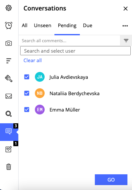The image size is (132, 190).
Task: Select the paint brush style icon
Action: coord(8,78)
